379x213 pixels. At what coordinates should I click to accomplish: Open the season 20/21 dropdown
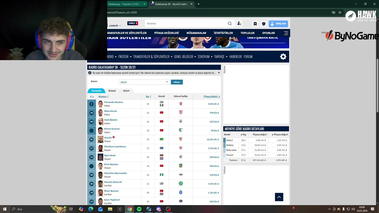click(x=144, y=82)
